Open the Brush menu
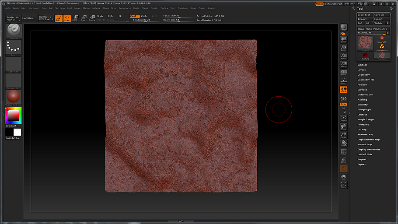The height and width of the screenshot is (224, 398). point(16,8)
